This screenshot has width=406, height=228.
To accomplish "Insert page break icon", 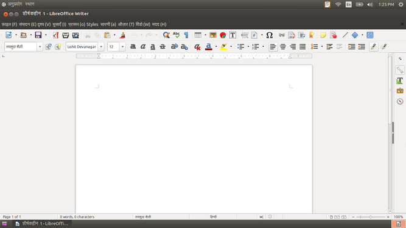I will tap(245, 35).
